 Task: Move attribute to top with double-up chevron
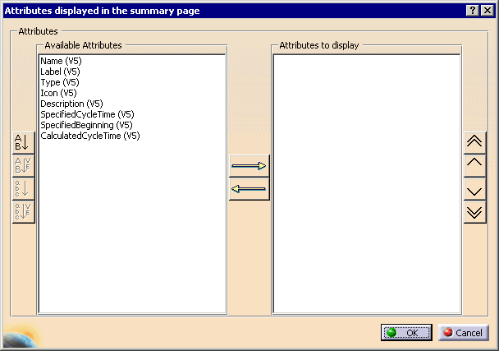tap(474, 141)
